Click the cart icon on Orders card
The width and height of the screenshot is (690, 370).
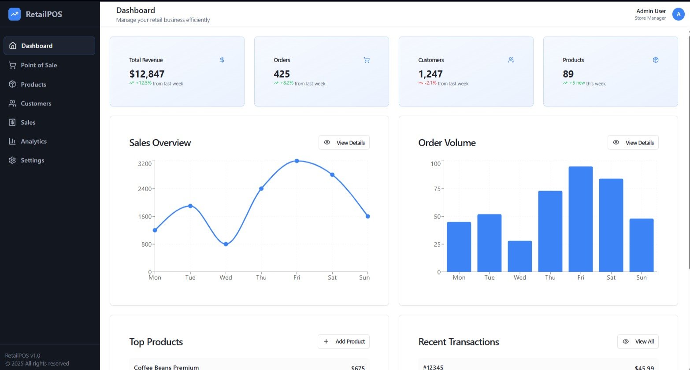367,60
